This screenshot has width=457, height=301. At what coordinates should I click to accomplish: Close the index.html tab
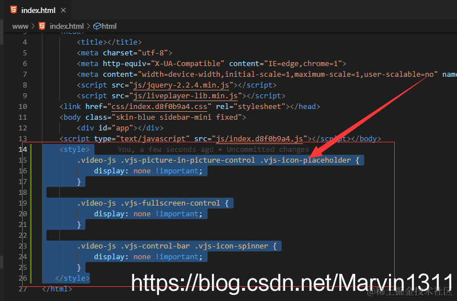[63, 11]
